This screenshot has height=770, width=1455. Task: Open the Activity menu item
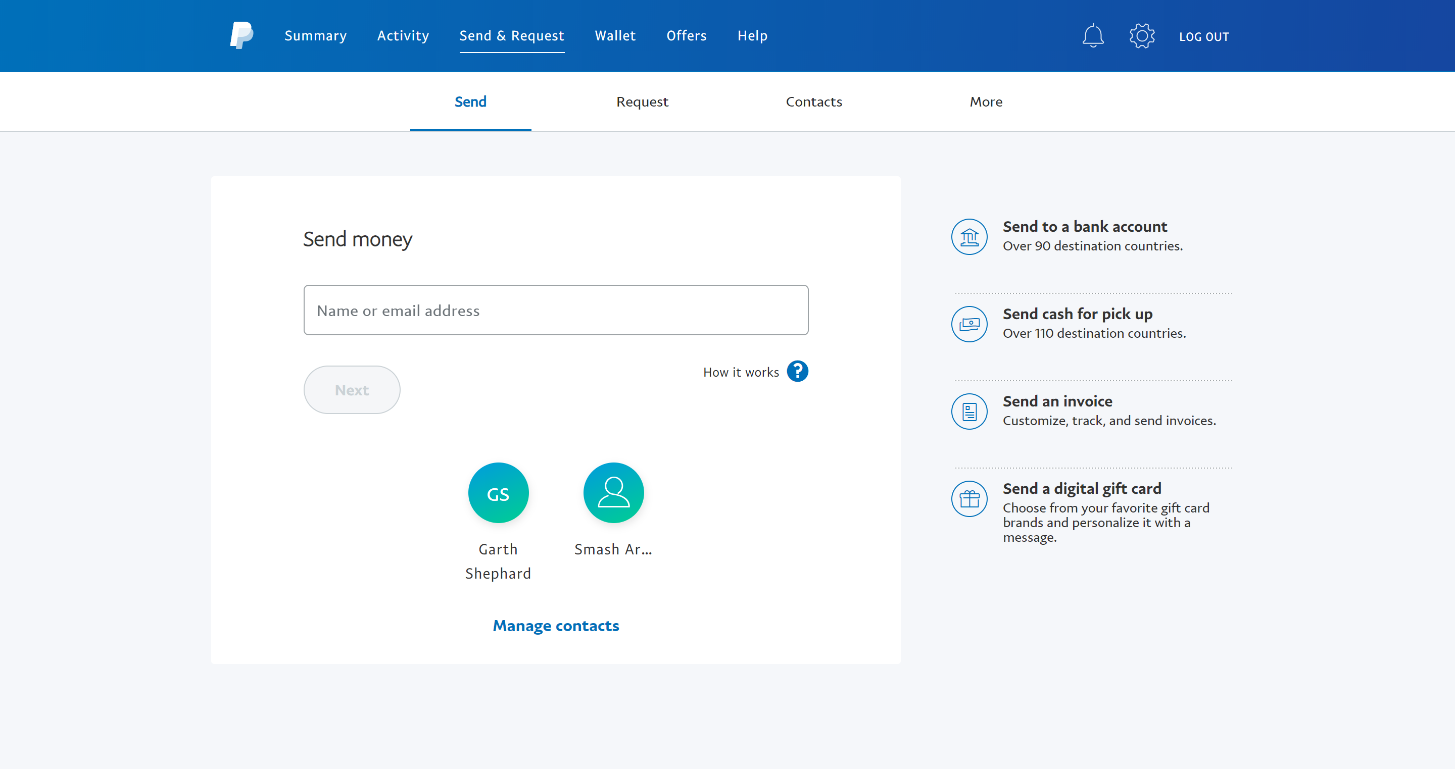(x=403, y=35)
